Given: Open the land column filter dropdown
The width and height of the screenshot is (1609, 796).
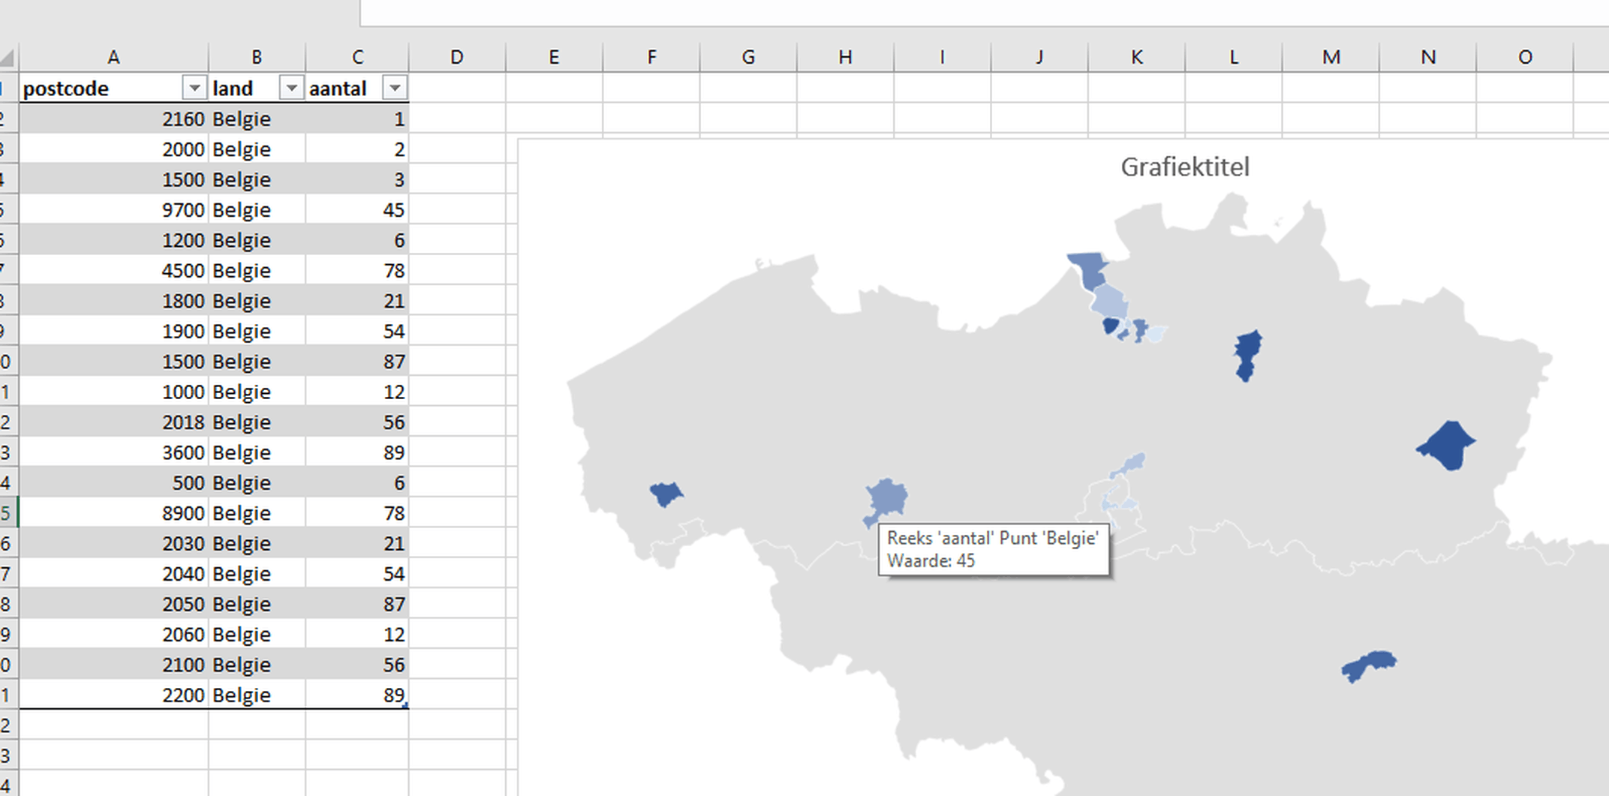Looking at the screenshot, I should 291,88.
